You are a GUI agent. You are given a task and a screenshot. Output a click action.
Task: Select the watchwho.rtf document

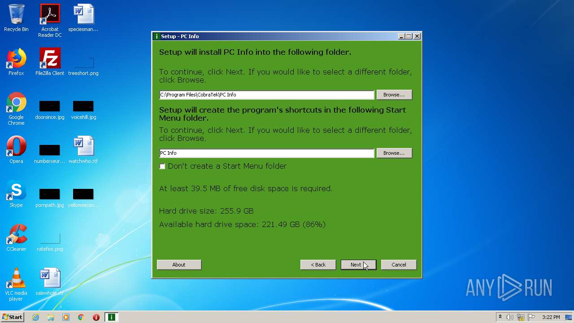tap(83, 150)
